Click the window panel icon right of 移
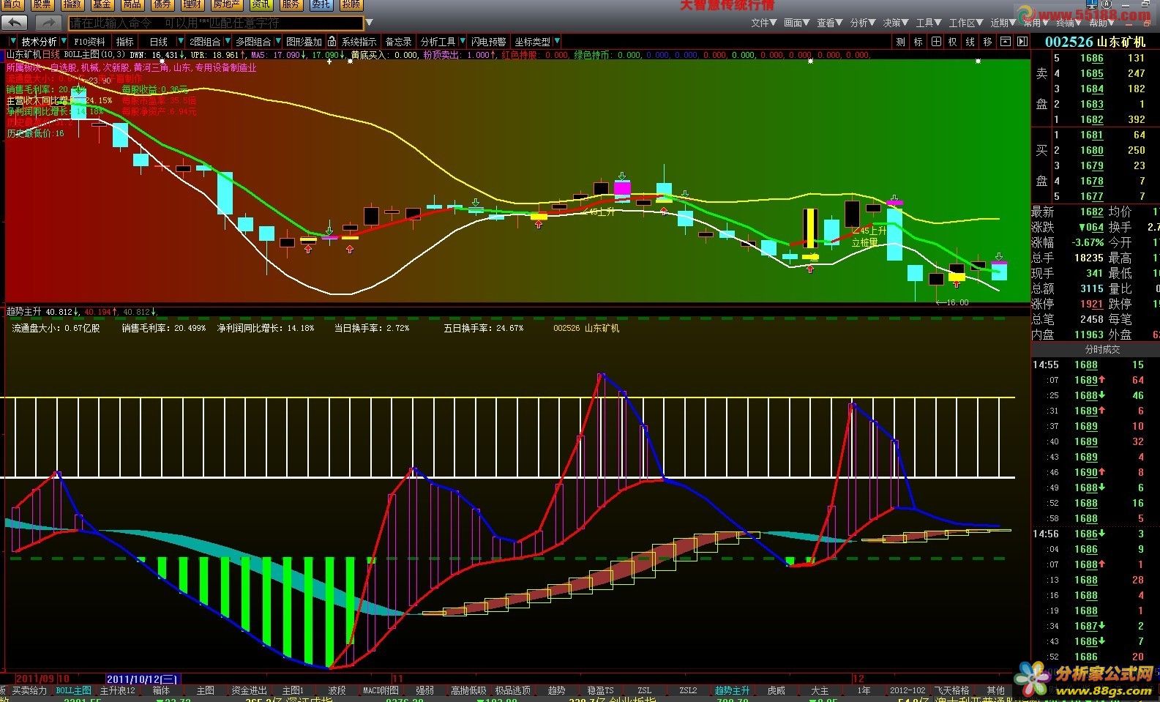The height and width of the screenshot is (702, 1160). point(1006,42)
